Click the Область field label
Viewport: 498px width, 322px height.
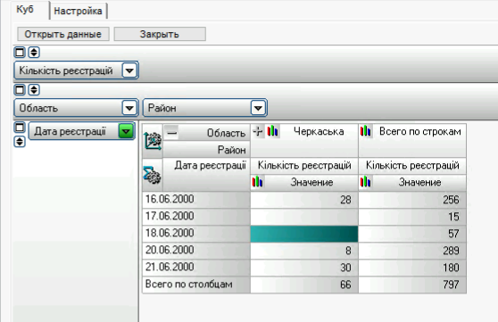[38, 108]
